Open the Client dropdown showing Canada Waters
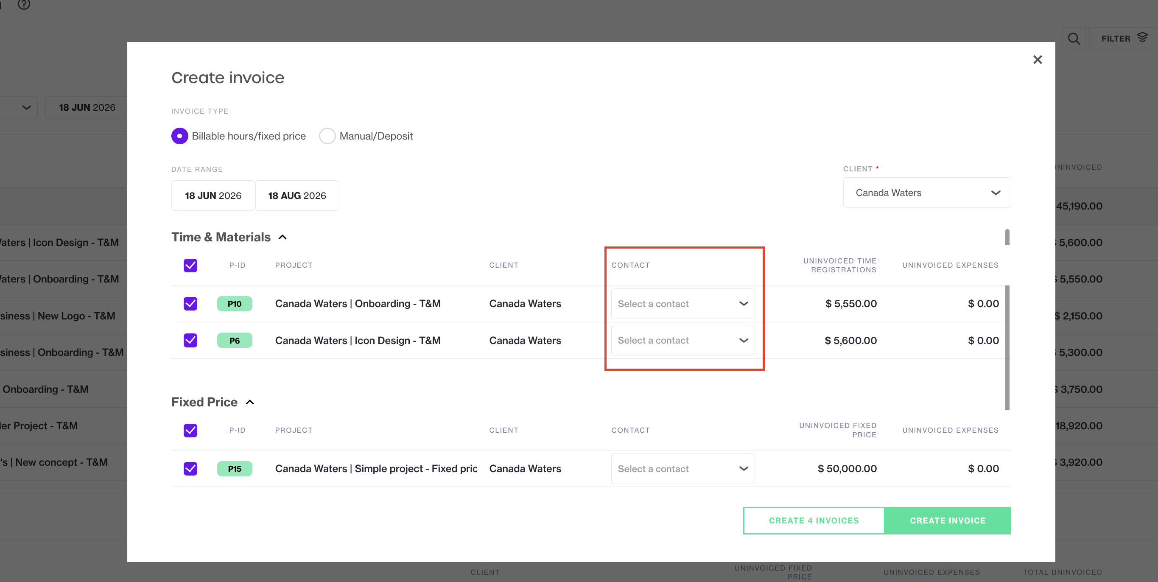Image resolution: width=1158 pixels, height=582 pixels. (926, 193)
